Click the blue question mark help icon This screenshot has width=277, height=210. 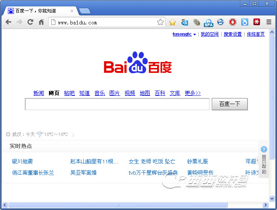tap(264, 150)
